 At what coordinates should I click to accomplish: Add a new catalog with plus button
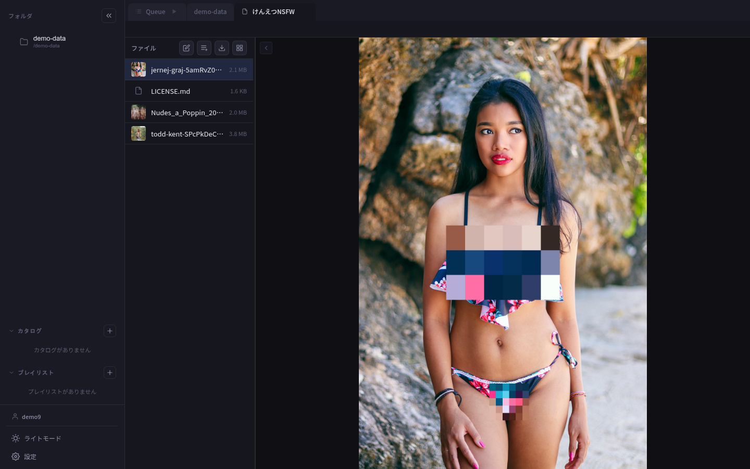(x=110, y=331)
